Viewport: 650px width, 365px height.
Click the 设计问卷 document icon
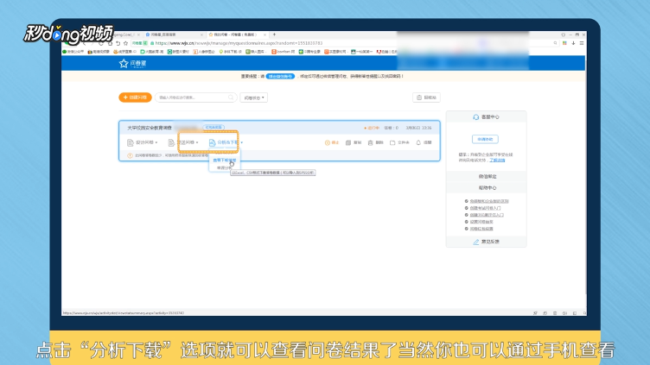coord(130,142)
